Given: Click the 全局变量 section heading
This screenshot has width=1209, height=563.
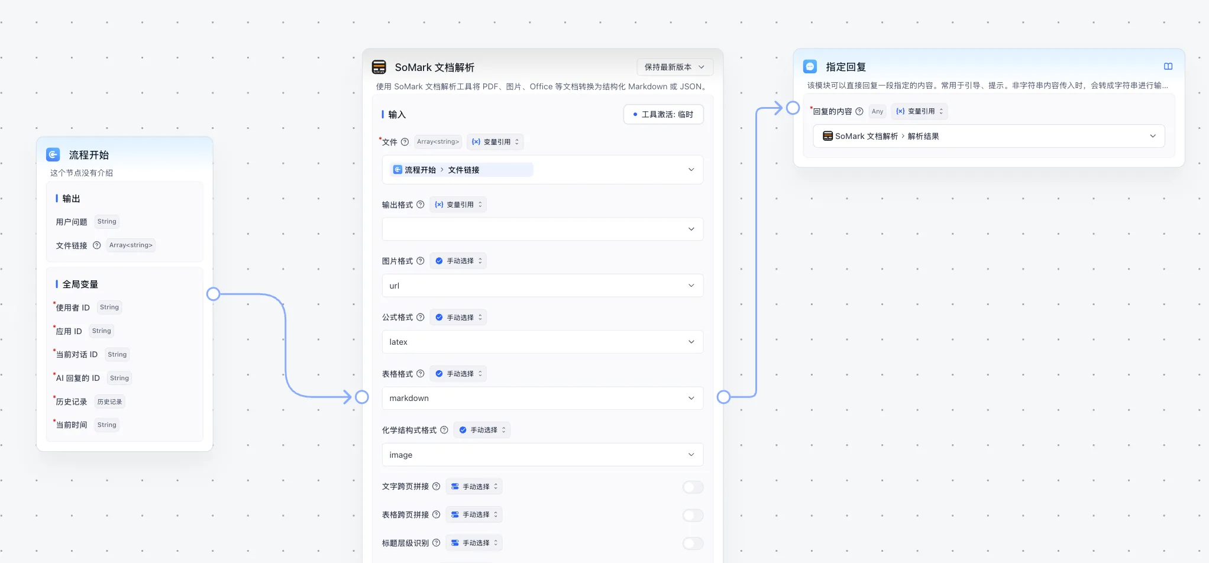Looking at the screenshot, I should tap(80, 284).
